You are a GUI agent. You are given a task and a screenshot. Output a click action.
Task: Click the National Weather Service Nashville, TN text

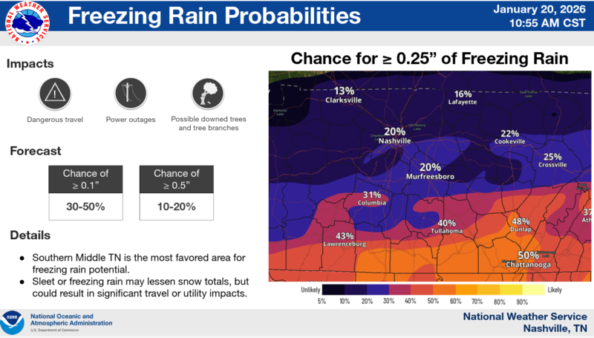(526, 322)
